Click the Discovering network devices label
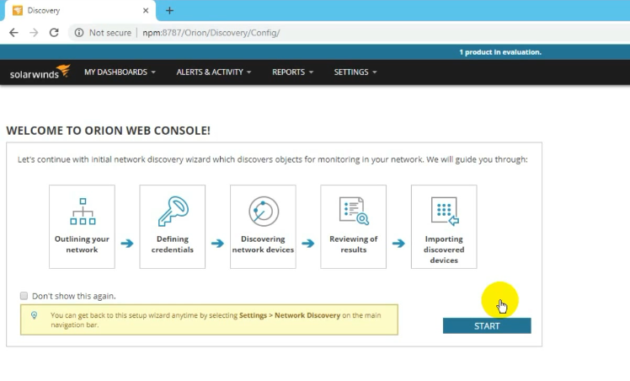This screenshot has height=381, width=630. pyautogui.click(x=263, y=244)
